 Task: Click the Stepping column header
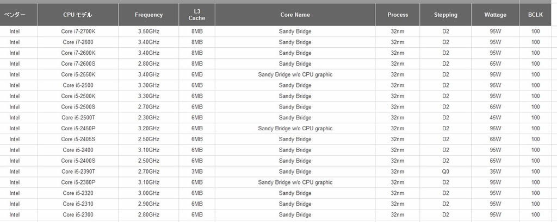pyautogui.click(x=445, y=15)
